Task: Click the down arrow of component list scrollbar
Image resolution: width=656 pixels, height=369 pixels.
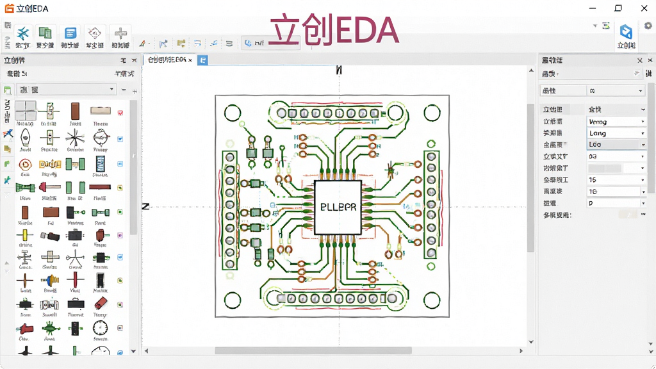Action: tap(133, 352)
